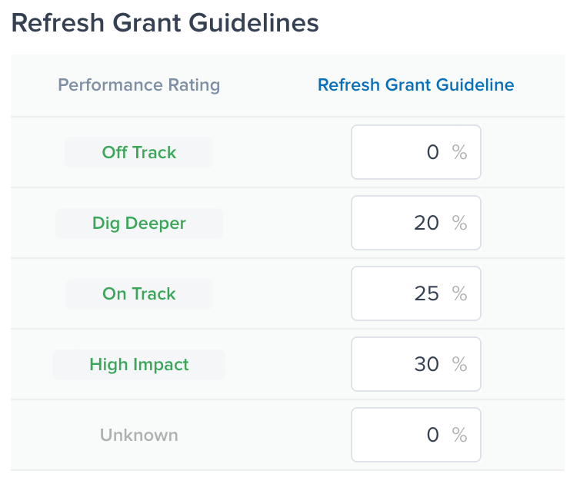Click the Refresh Grant Guidelines page heading
580x487 pixels.
[165, 23]
